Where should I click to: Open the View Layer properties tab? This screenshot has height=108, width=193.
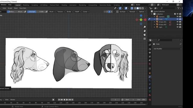tap(150, 57)
